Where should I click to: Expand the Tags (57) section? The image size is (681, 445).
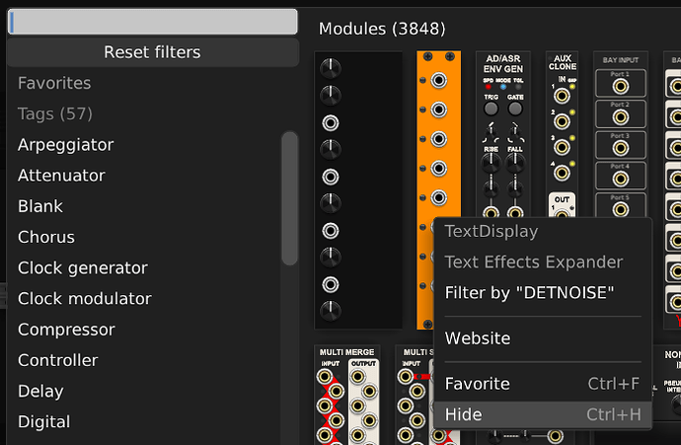point(54,113)
